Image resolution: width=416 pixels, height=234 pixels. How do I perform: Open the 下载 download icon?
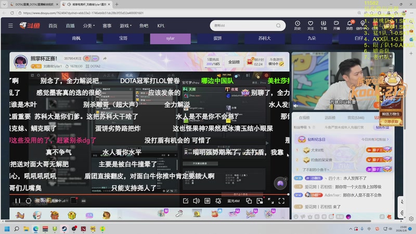[323, 25]
